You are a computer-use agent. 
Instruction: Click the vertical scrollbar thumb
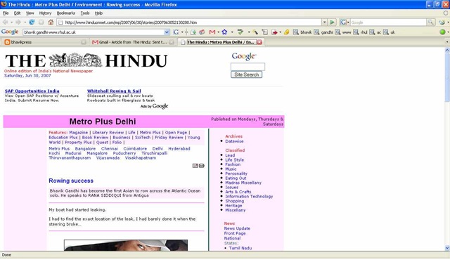click(447, 77)
